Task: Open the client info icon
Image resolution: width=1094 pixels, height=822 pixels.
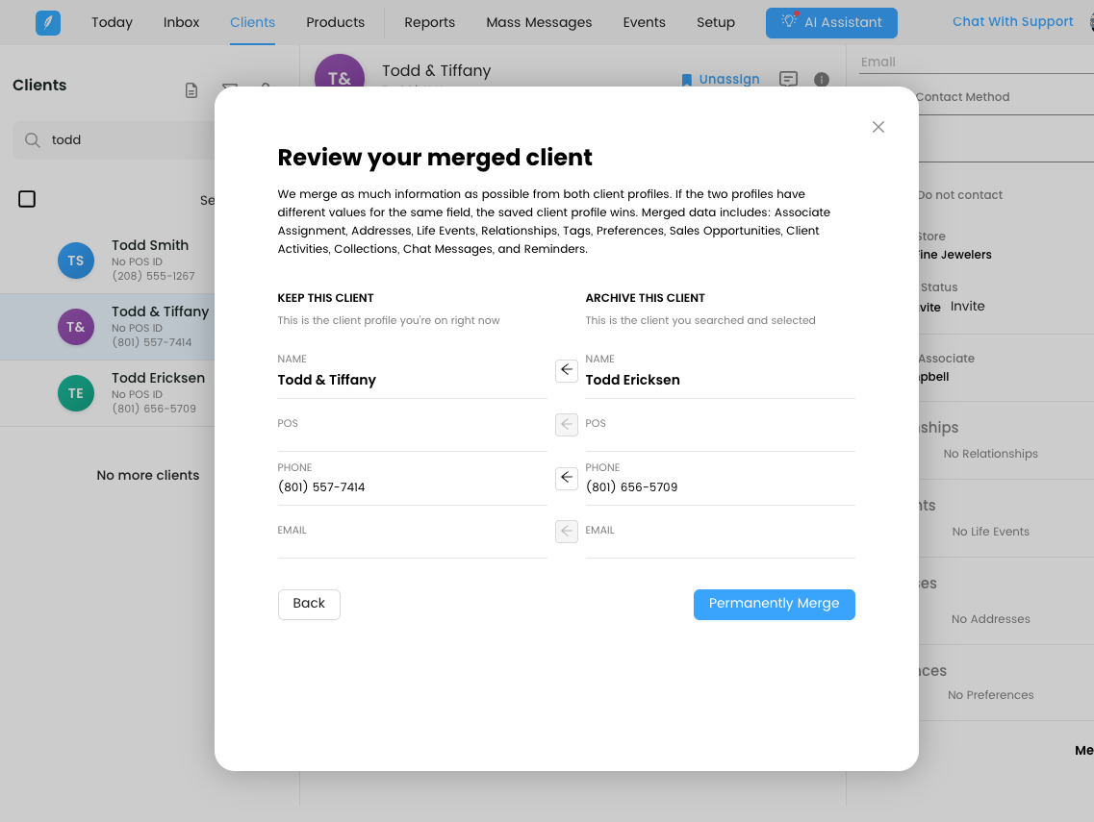Action: (822, 80)
